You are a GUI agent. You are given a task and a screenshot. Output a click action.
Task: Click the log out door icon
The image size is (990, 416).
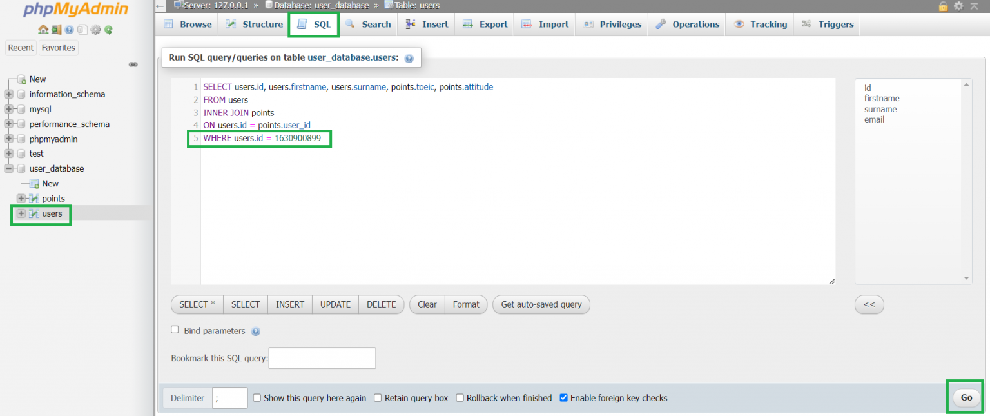coord(57,28)
